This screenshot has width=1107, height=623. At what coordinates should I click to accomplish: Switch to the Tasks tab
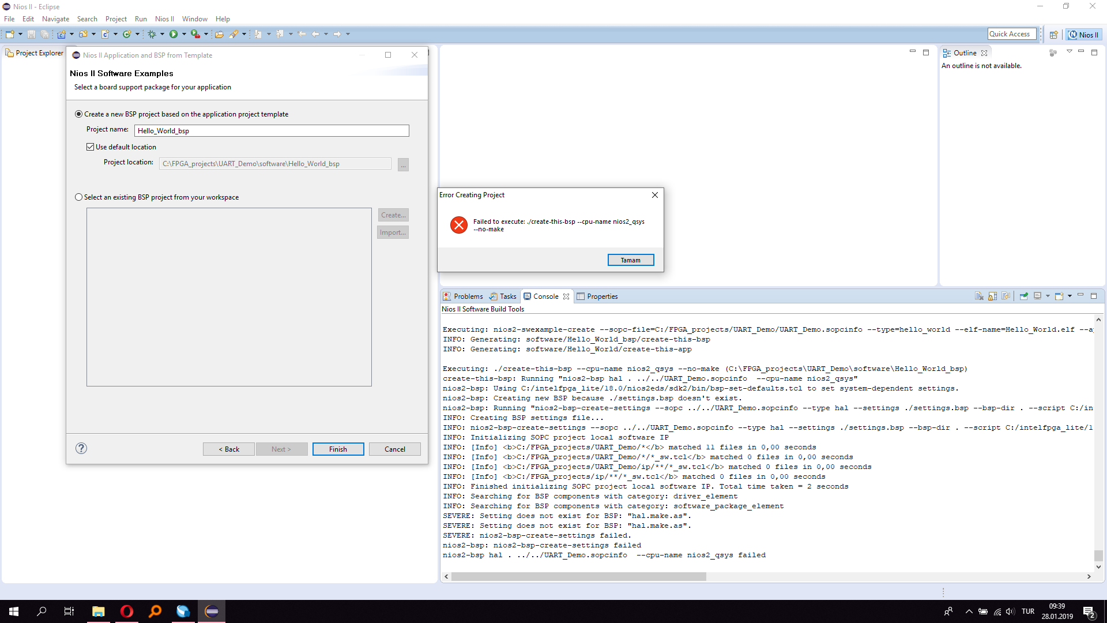tap(503, 296)
